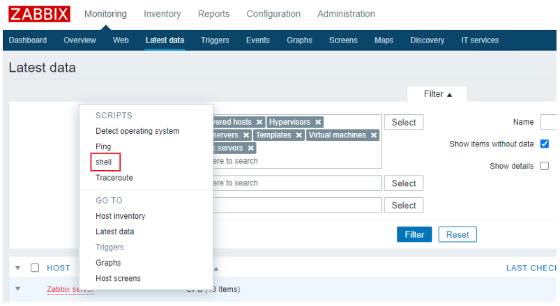560x306 pixels.
Task: Collapse the Filter panel tab
Action: pos(437,94)
